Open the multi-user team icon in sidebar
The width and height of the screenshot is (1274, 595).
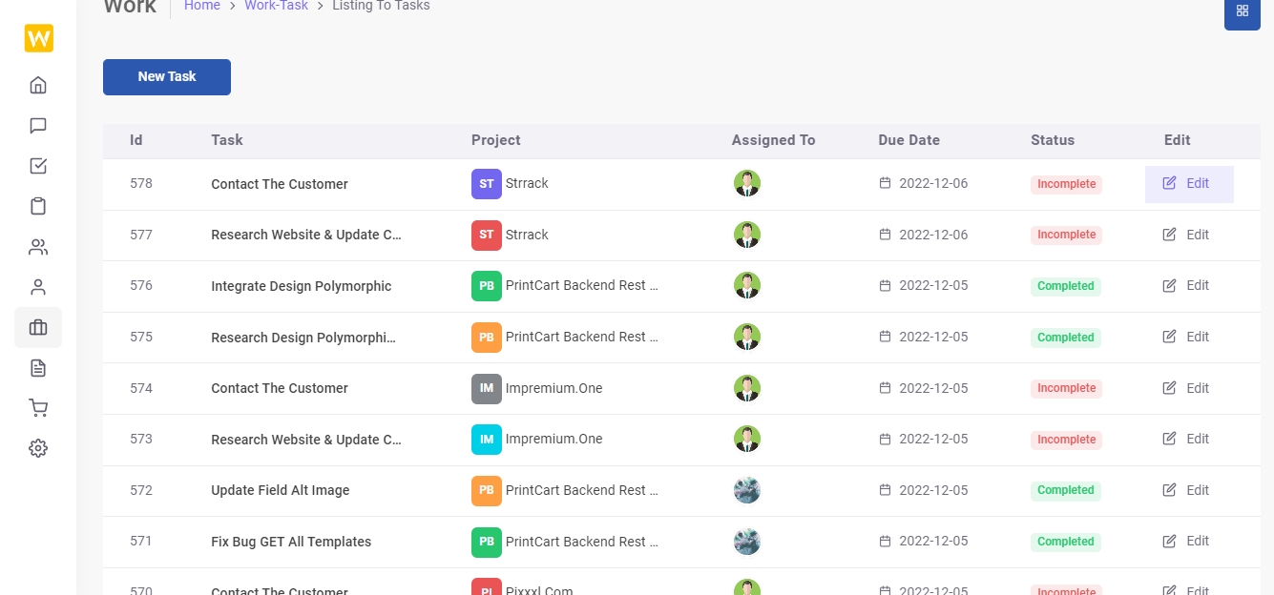tap(38, 247)
